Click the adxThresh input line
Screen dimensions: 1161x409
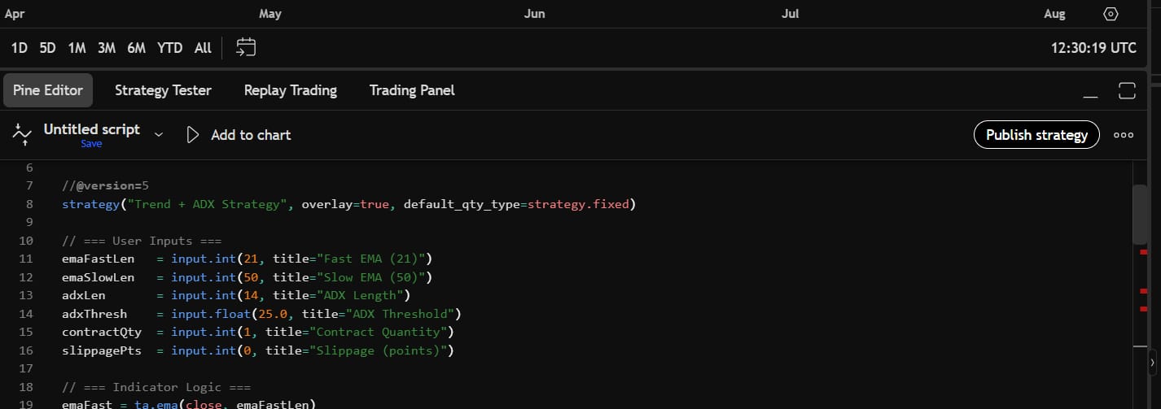pyautogui.click(x=262, y=314)
